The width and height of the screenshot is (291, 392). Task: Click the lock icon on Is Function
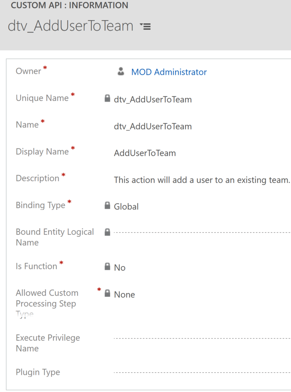(108, 266)
